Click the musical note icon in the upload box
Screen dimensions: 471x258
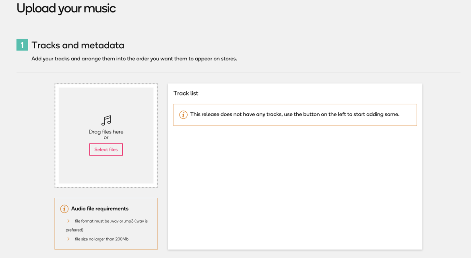coord(106,120)
